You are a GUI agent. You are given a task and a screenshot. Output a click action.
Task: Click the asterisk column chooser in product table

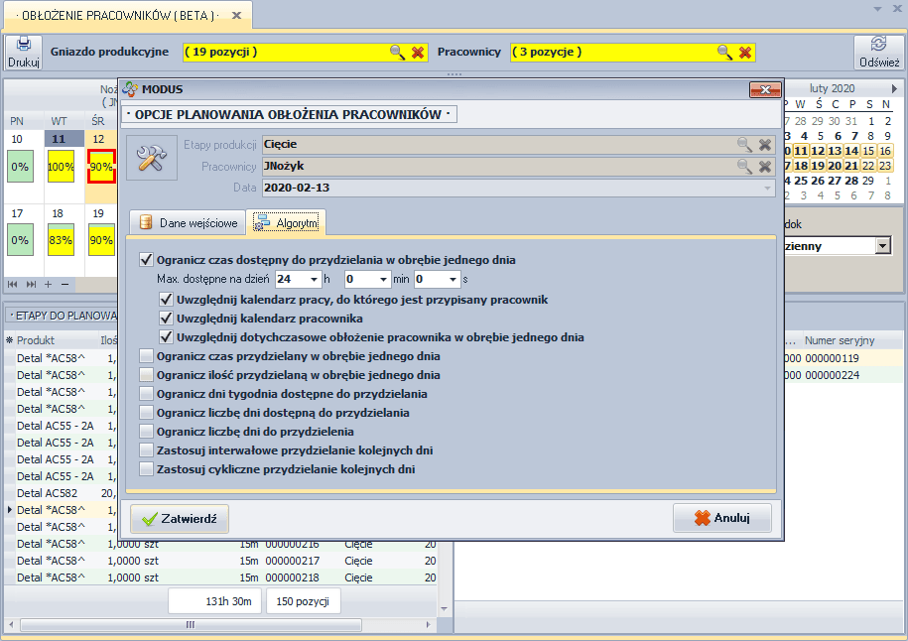click(9, 340)
